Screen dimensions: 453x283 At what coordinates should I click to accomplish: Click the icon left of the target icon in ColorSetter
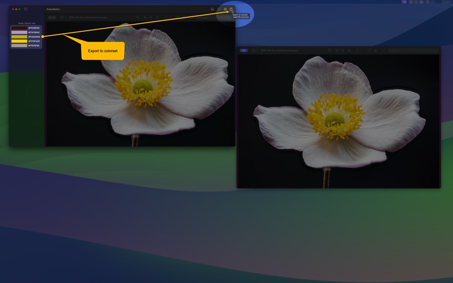[x=219, y=9]
